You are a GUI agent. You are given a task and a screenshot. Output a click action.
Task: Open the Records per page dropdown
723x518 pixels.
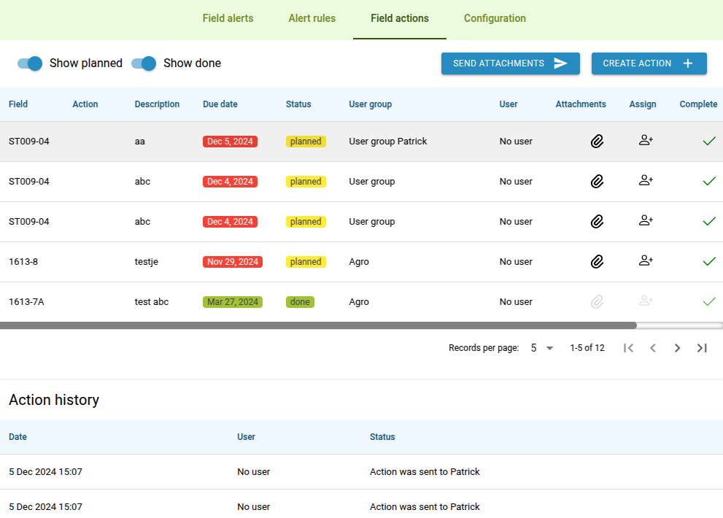(x=542, y=348)
